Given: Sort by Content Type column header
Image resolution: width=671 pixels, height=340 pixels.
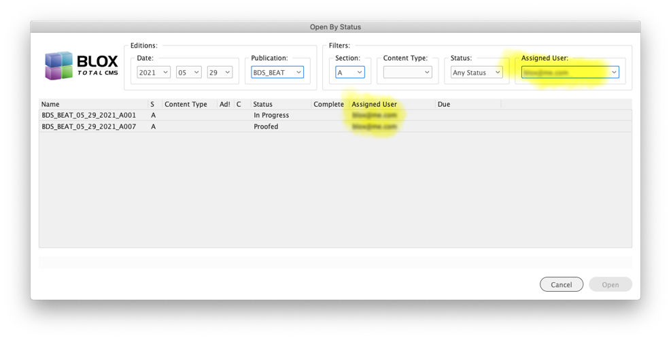Looking at the screenshot, I should tap(190, 104).
